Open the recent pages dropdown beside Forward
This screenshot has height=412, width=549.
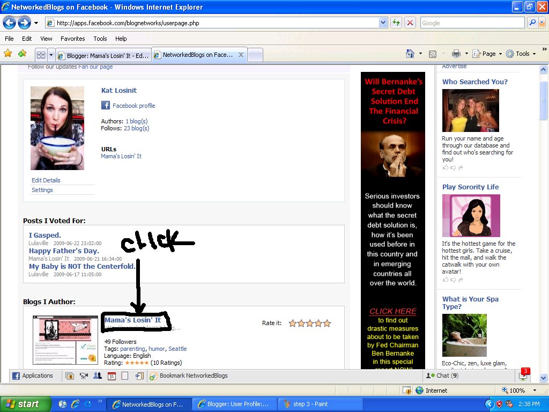[36, 23]
